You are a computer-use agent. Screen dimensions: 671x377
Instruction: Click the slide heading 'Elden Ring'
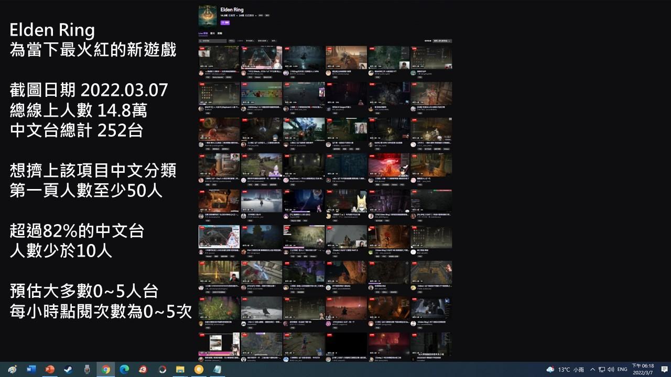(x=52, y=30)
